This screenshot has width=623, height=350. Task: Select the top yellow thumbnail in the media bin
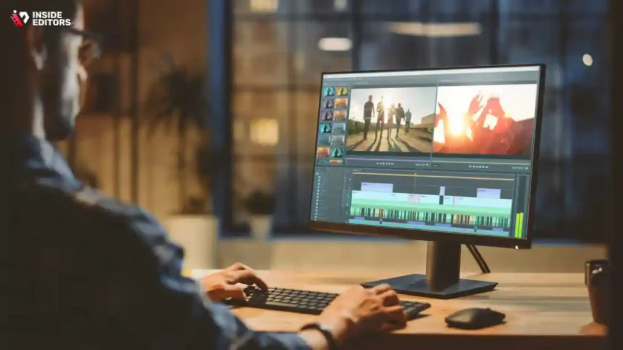pyautogui.click(x=342, y=92)
